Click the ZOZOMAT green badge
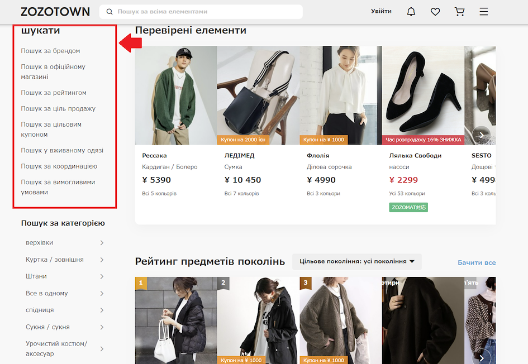The image size is (528, 364). click(408, 207)
